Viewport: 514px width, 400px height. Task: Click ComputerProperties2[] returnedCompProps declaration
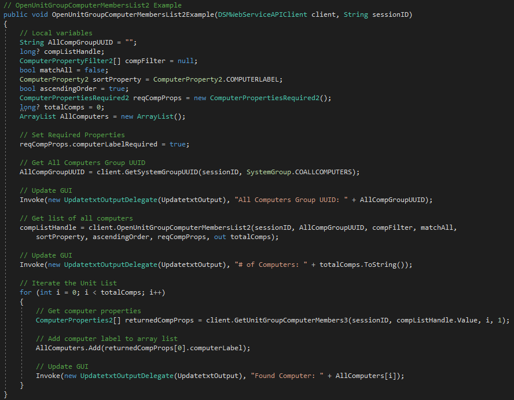pyautogui.click(x=115, y=320)
